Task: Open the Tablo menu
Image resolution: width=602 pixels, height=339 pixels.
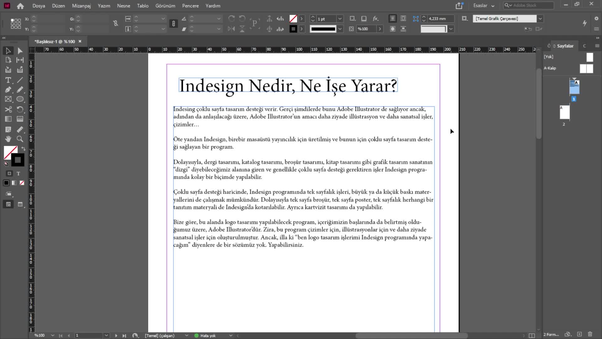Action: click(143, 6)
